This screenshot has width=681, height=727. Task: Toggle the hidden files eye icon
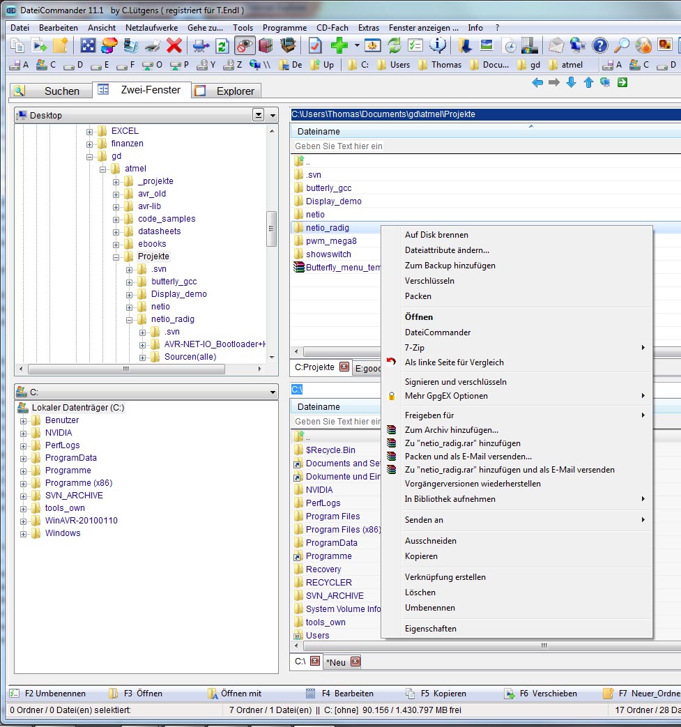tap(244, 46)
